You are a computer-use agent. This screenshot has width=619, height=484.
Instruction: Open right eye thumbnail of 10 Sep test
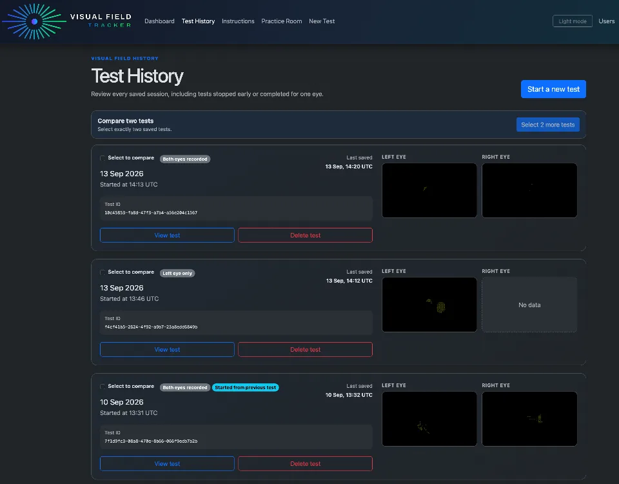(x=529, y=419)
